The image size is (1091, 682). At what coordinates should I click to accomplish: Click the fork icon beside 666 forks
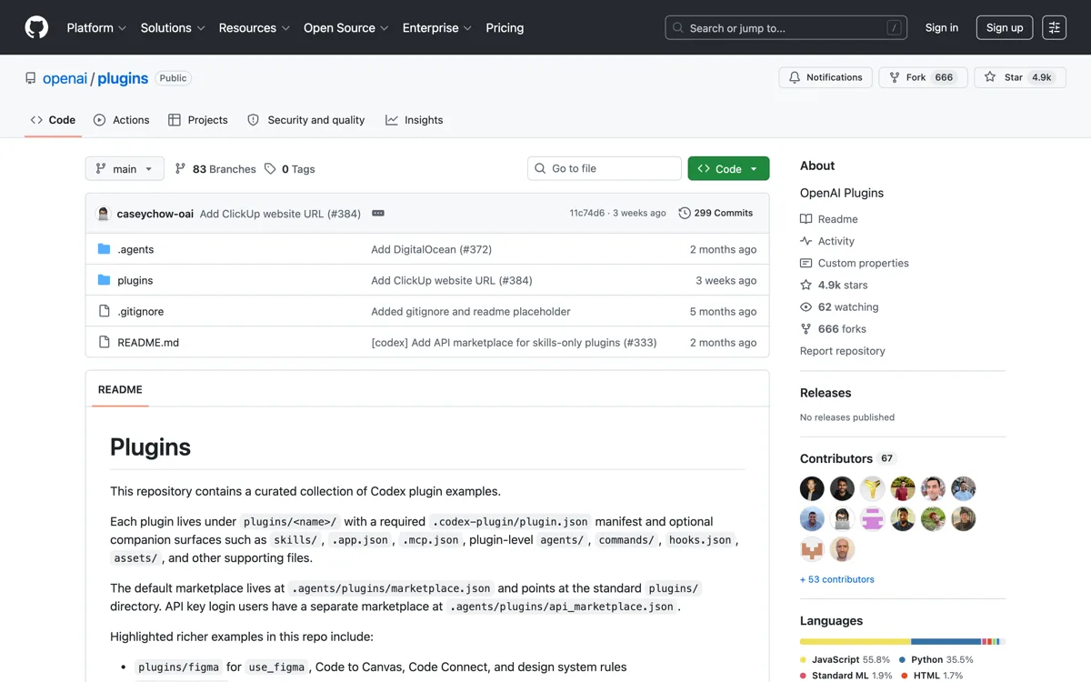pyautogui.click(x=806, y=328)
